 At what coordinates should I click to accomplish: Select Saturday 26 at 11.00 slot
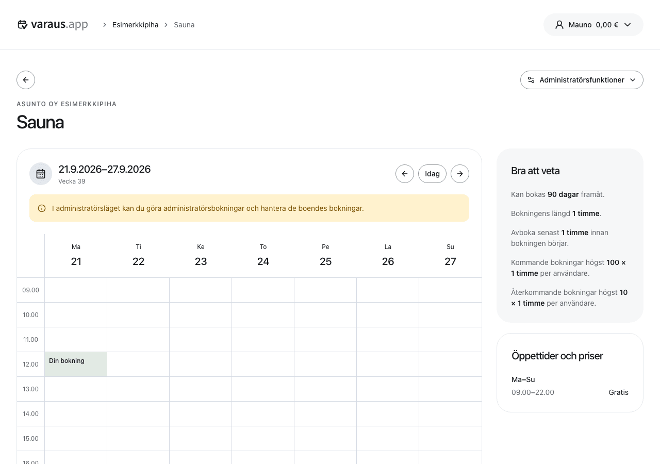point(388,340)
